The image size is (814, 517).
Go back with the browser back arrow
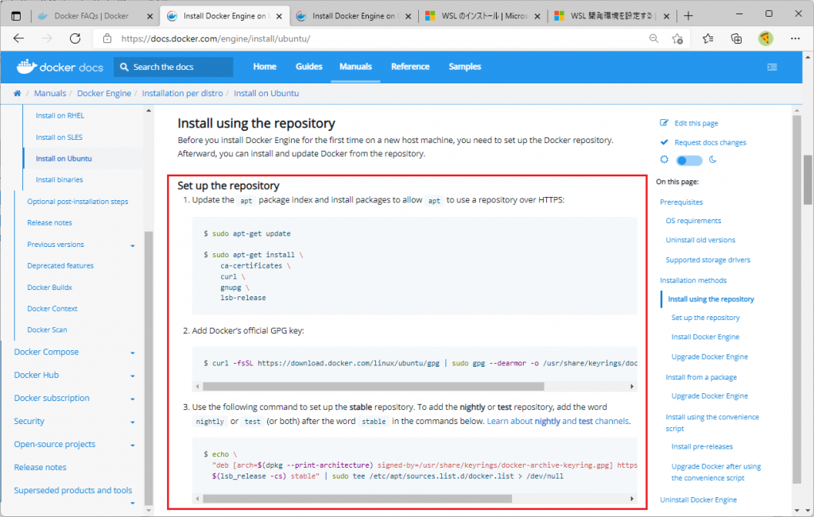(19, 38)
